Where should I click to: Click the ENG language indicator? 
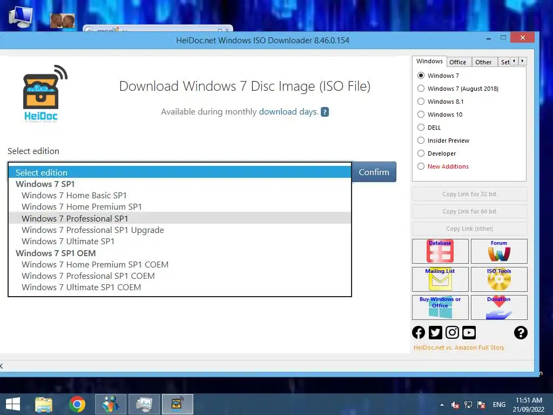pyautogui.click(x=499, y=405)
